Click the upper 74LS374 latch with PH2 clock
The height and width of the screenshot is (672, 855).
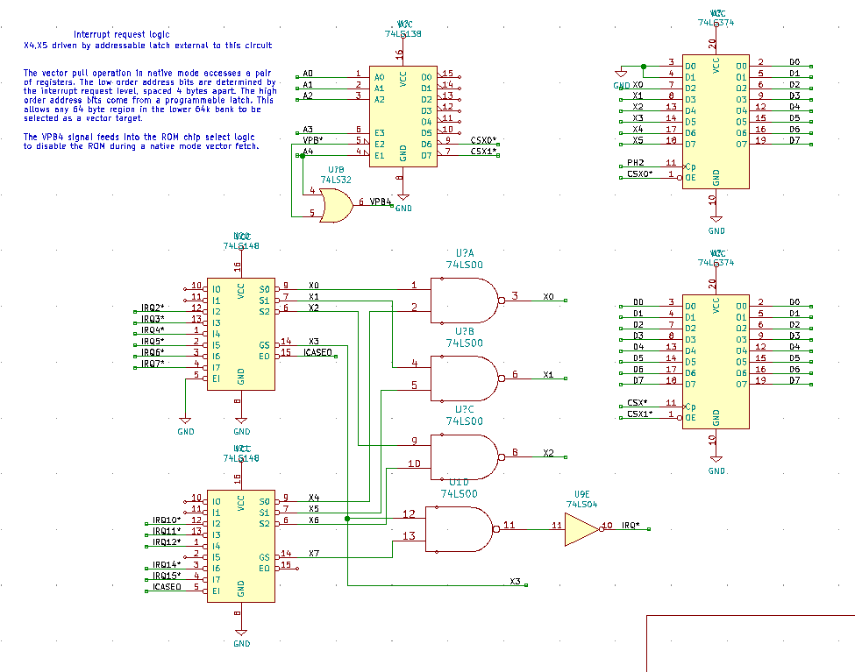[x=716, y=123]
